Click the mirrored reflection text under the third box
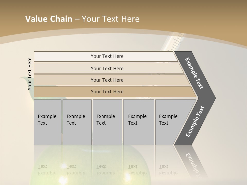Viewport: 247px width, 185px height. [105, 170]
